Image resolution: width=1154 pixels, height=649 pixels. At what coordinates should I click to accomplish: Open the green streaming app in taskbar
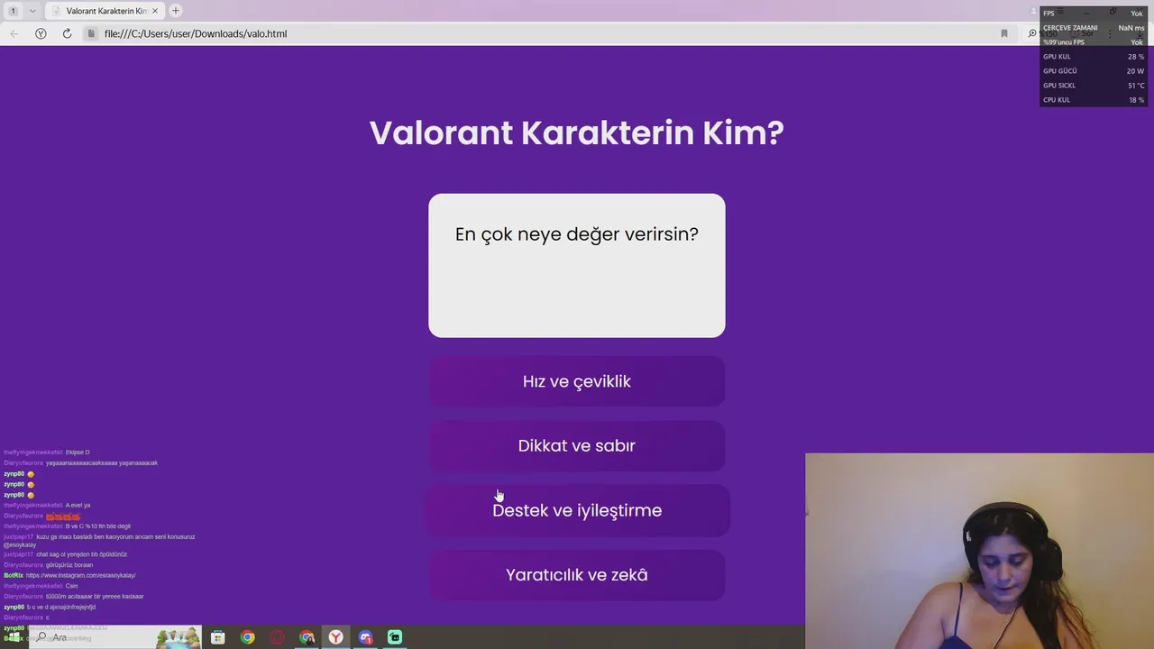(395, 637)
